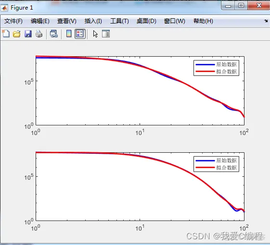The height and width of the screenshot is (245, 270).
Task: Toggle the Insert Legend toolbar button
Action: tap(80, 34)
